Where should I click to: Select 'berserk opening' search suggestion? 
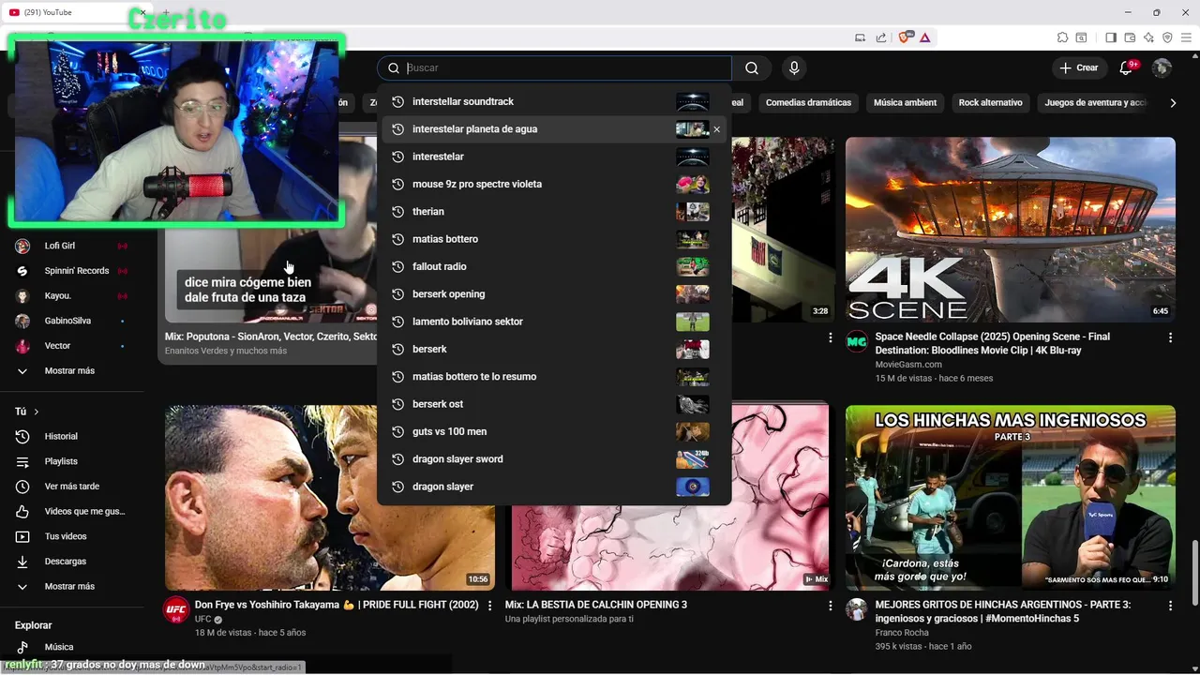[554, 294]
